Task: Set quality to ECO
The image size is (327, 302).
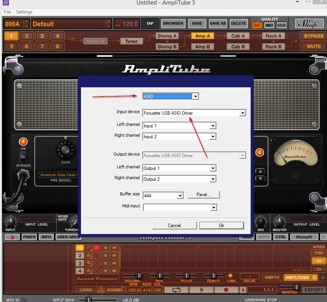Action: coord(281,25)
